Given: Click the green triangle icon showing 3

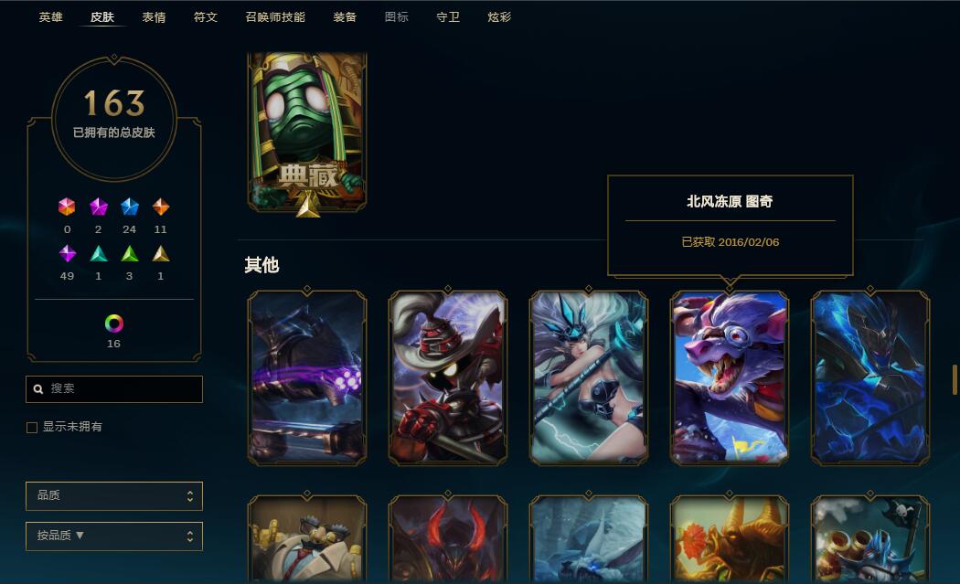Looking at the screenshot, I should 129,253.
